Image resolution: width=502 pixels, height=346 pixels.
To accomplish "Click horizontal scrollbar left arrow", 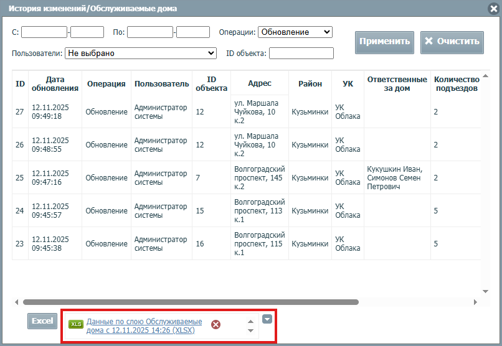I will (17, 302).
